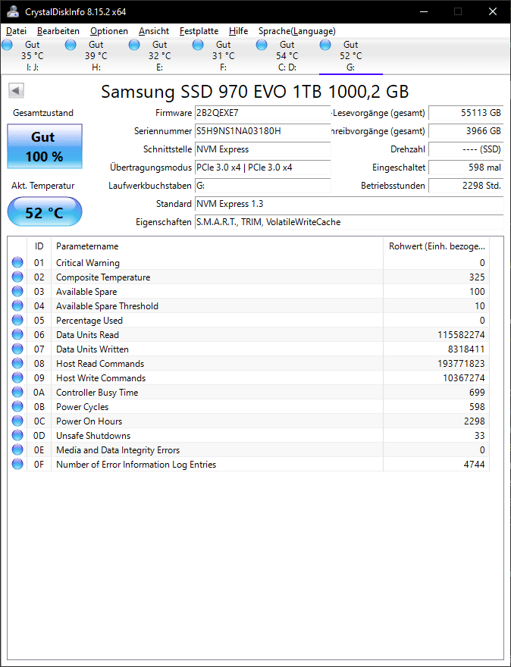Close the CrystalDiskInfo window
This screenshot has height=667, width=511.
pos(493,12)
